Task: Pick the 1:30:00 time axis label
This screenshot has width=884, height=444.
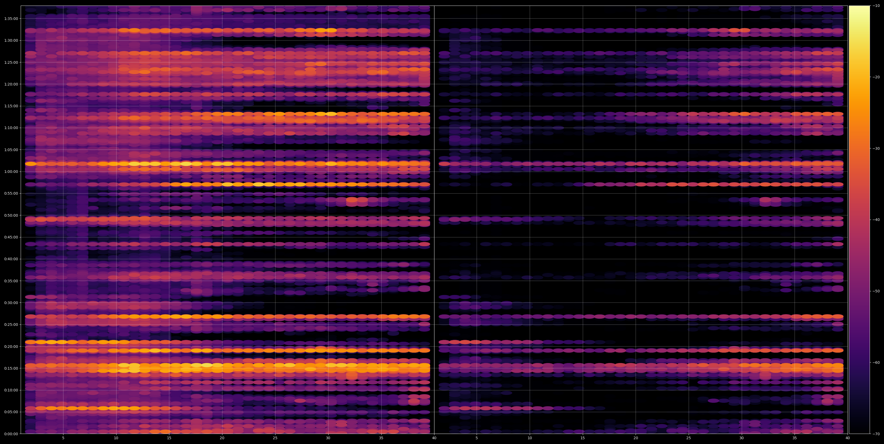Action: (11, 41)
